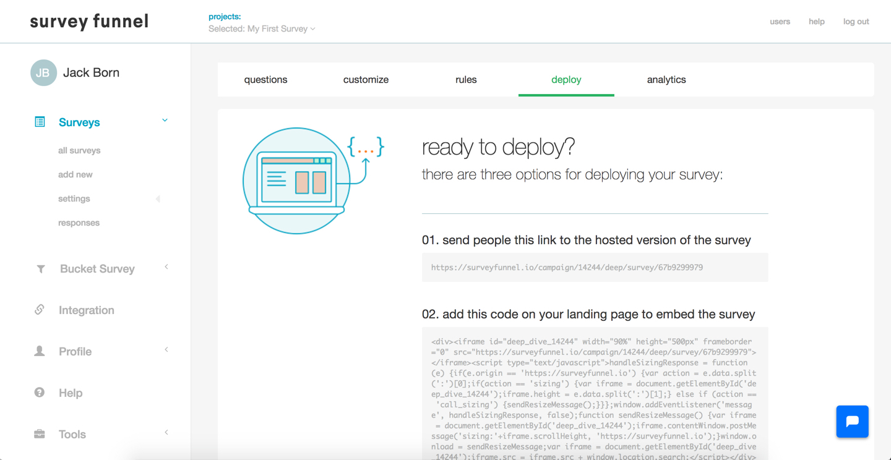This screenshot has height=460, width=891.
Task: Expand the Profile submenu arrow
Action: tap(166, 350)
